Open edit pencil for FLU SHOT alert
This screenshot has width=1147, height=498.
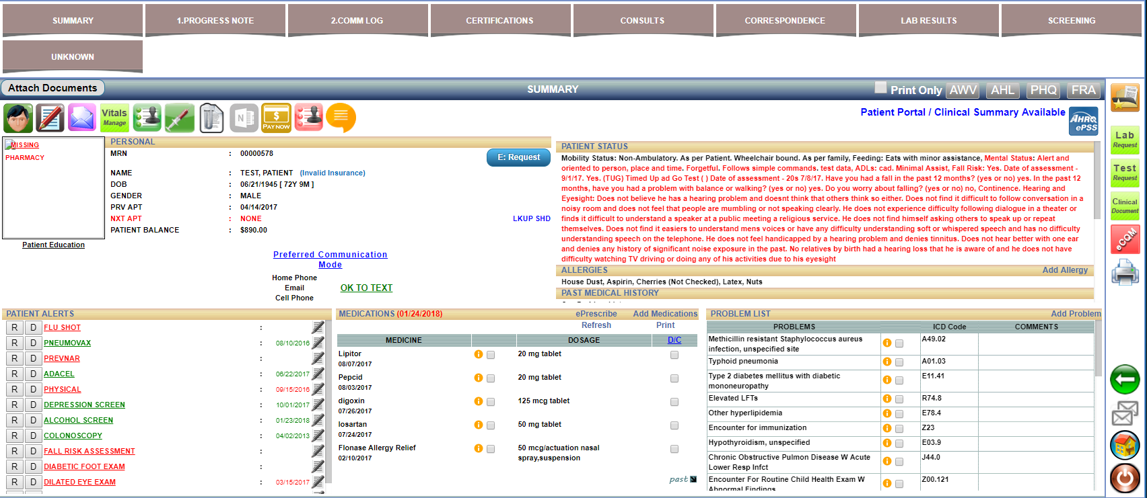[318, 327]
